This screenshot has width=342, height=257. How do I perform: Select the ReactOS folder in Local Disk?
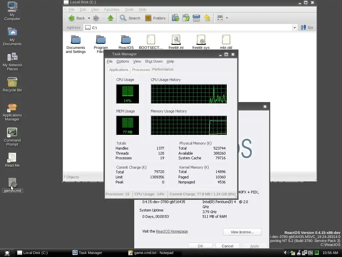pyautogui.click(x=126, y=42)
